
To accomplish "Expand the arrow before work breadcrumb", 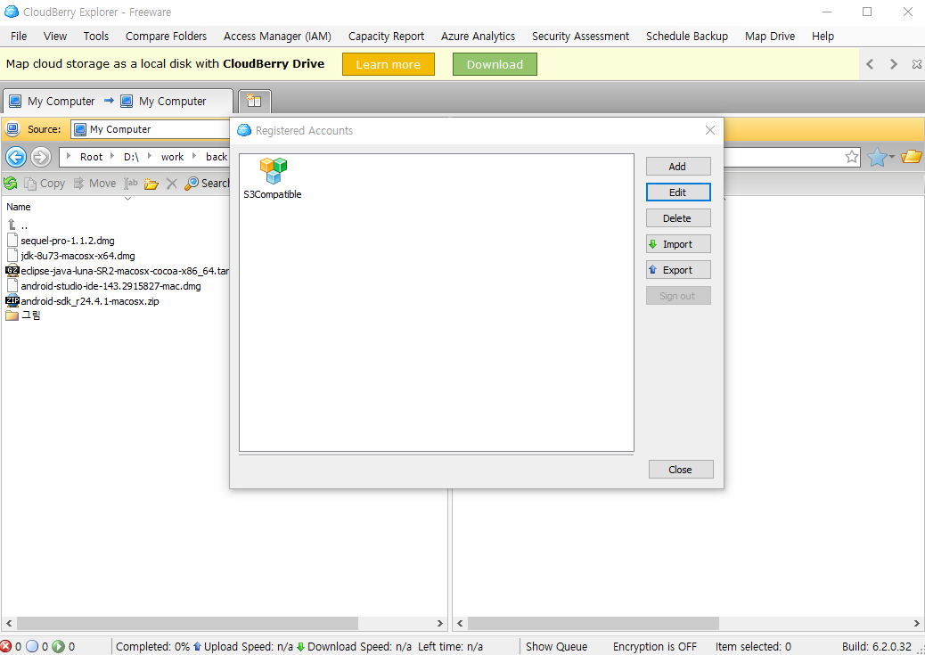I will tap(150, 156).
